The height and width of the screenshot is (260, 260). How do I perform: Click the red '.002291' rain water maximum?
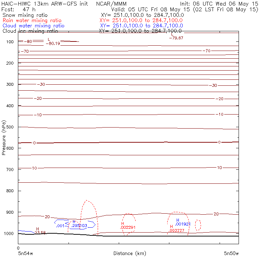[128, 228]
